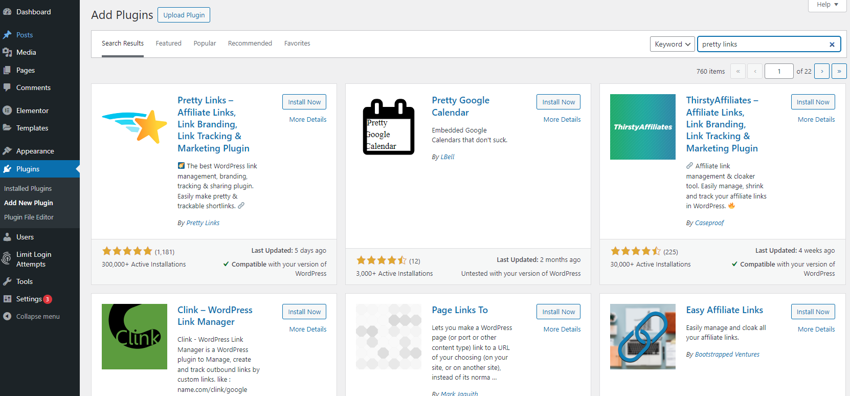Switch to Favorites tab

coord(297,43)
